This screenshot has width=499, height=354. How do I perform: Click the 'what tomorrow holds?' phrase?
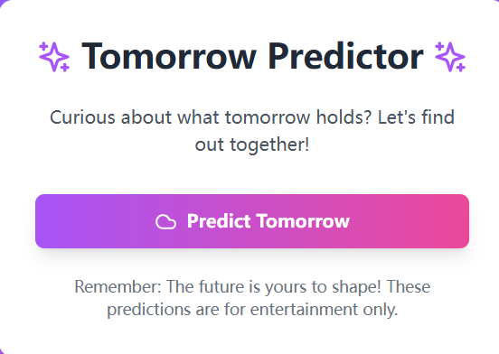pos(274,117)
